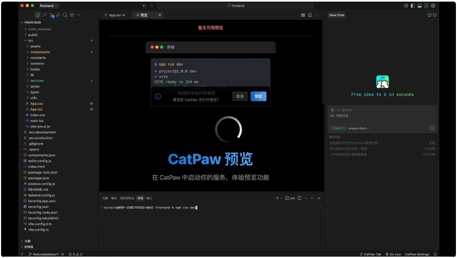Close the terminal panel
457x258 pixels.
(x=319, y=198)
